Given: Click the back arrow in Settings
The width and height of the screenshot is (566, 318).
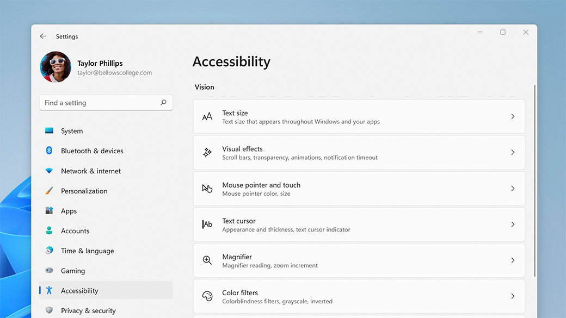Looking at the screenshot, I should 43,36.
